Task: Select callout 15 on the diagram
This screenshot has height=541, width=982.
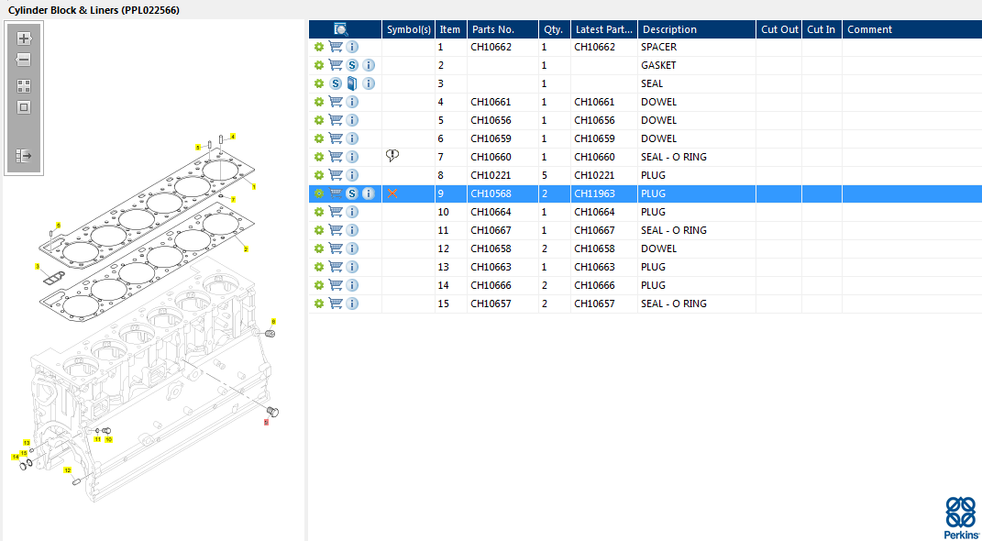Action: coord(24,453)
